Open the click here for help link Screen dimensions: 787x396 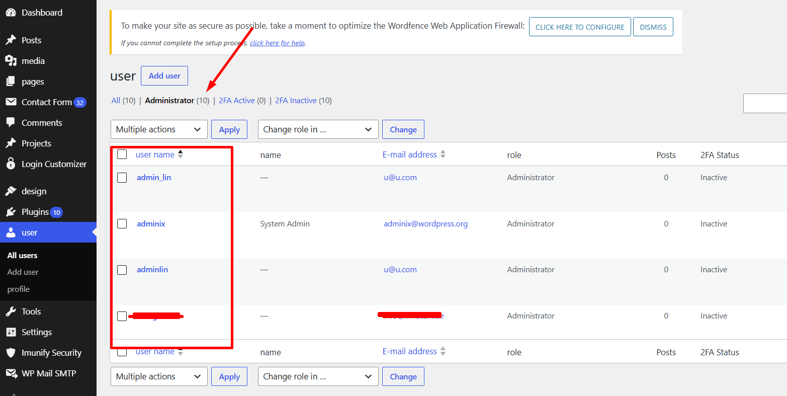(277, 43)
